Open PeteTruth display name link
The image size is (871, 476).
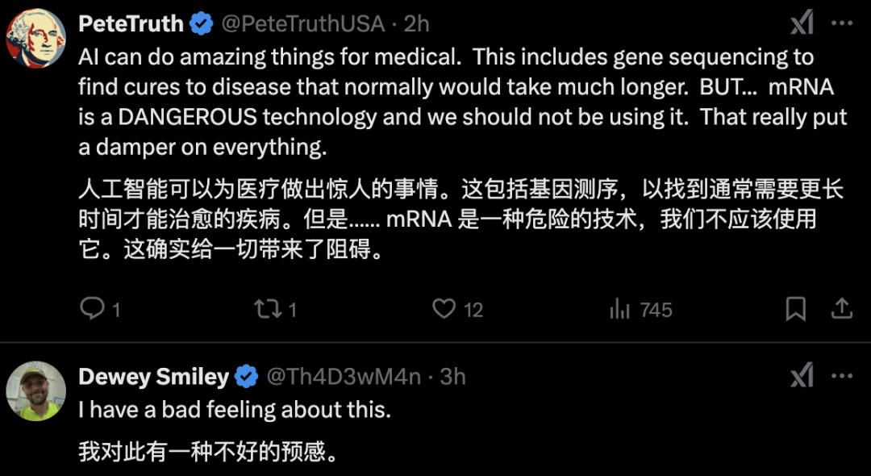click(131, 24)
